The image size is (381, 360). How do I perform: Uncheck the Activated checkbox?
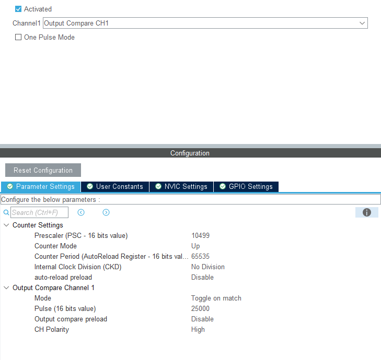(x=18, y=9)
